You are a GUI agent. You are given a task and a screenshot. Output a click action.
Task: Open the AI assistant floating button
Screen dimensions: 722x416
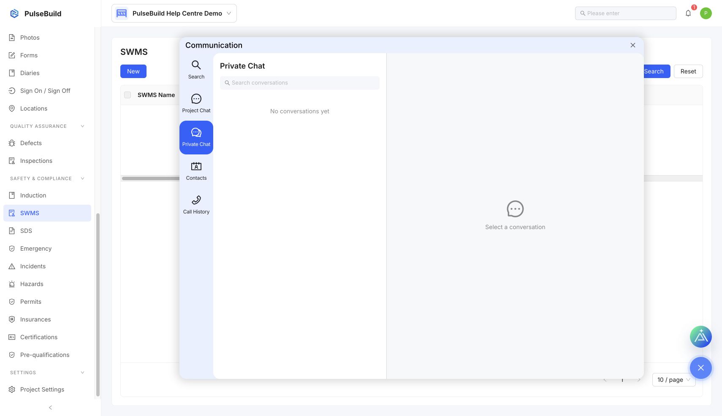pyautogui.click(x=701, y=337)
